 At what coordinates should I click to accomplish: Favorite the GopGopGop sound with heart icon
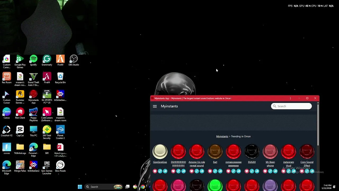coord(155,171)
